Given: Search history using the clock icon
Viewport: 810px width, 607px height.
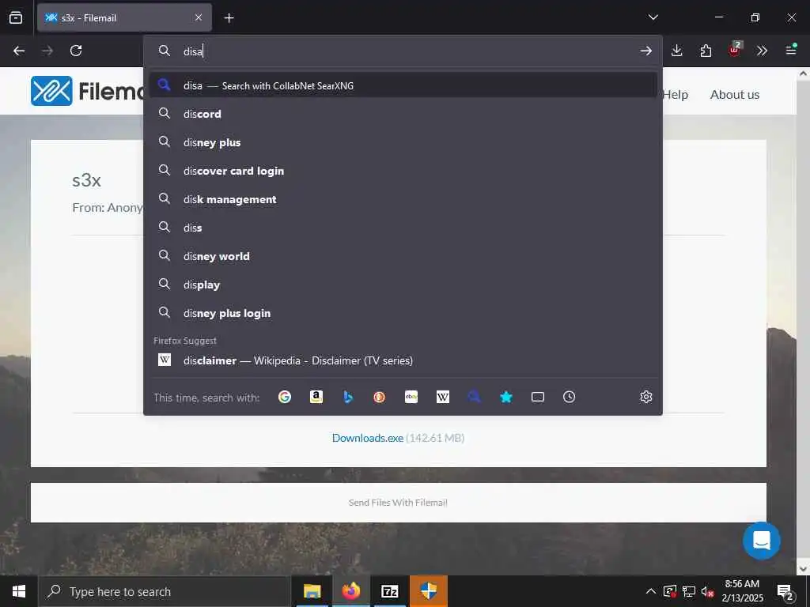Looking at the screenshot, I should click(570, 397).
